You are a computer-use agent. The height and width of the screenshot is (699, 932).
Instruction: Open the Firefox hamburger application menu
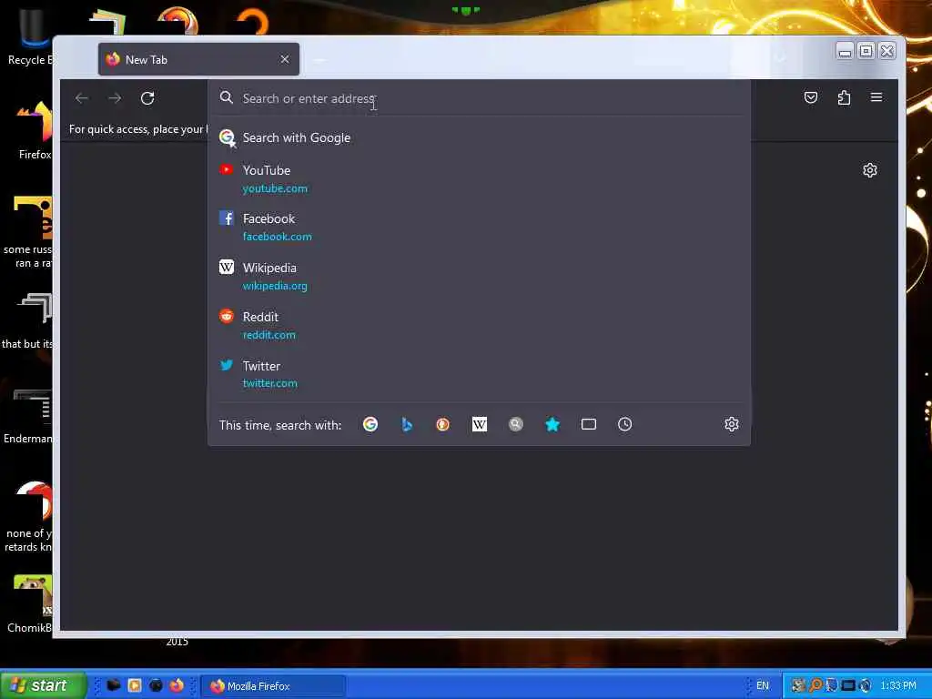(876, 96)
